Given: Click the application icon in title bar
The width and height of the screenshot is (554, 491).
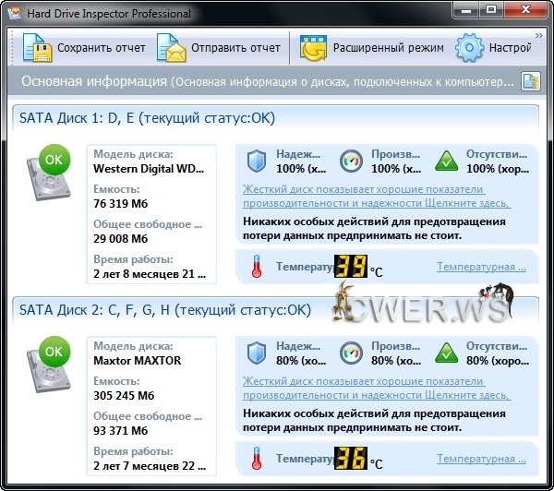Looking at the screenshot, I should 15,13.
